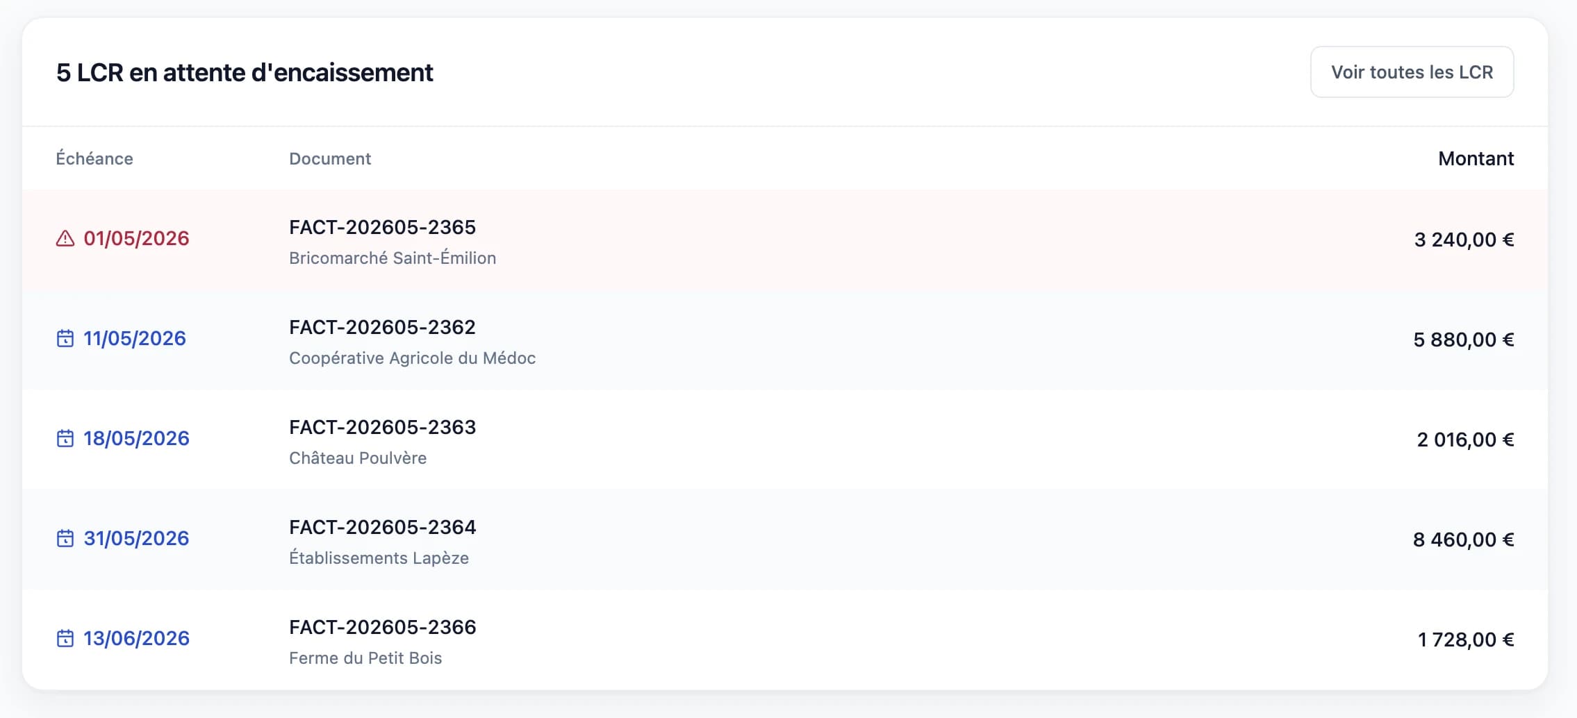
Task: Click the 8 460,00 € amount
Action: tap(1463, 540)
